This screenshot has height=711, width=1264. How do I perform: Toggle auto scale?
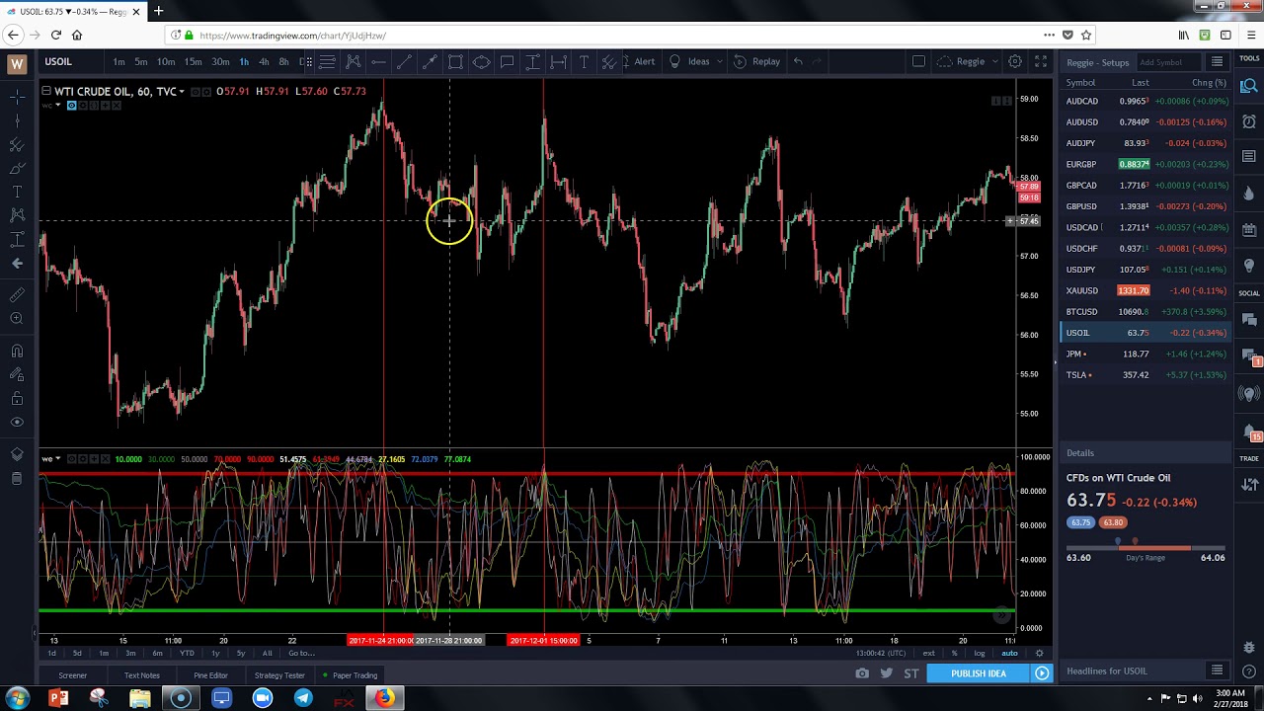point(1009,653)
